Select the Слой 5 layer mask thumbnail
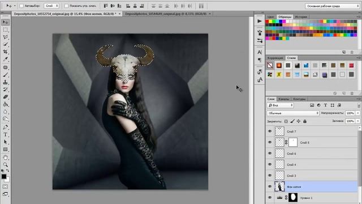The image size is (362, 204). click(x=293, y=142)
